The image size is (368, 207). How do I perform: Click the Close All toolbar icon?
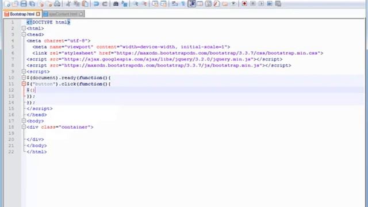coord(49,3)
